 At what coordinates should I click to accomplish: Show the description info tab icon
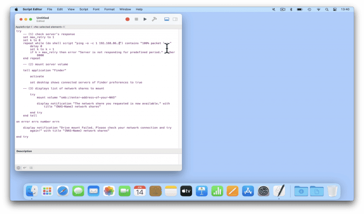pyautogui.click(x=18, y=168)
